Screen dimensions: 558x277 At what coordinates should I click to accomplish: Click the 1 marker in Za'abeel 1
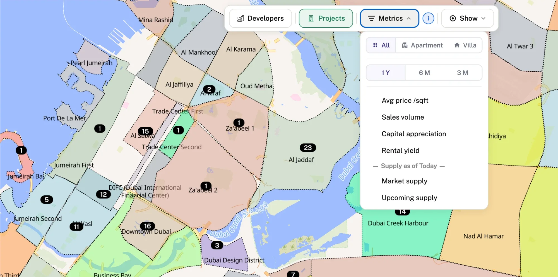pyautogui.click(x=239, y=123)
